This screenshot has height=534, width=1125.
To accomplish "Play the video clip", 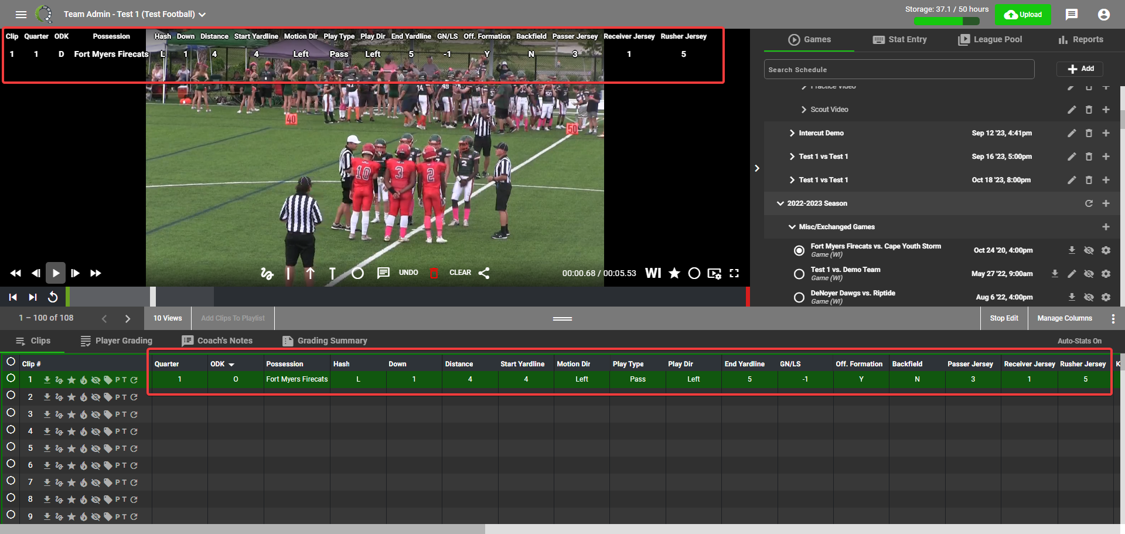I will (x=56, y=273).
